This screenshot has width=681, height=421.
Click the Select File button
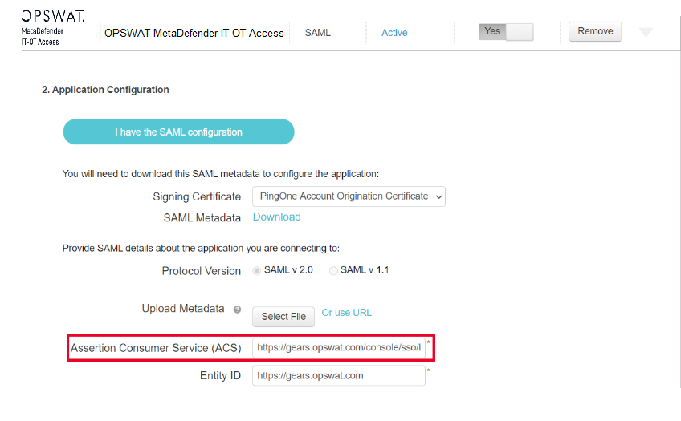click(x=283, y=317)
